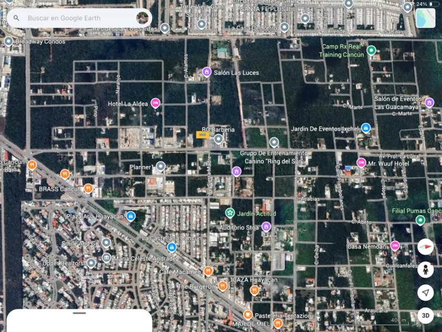This screenshot has height=332, width=442.
Task: Select the Jardín Actitud pin
Action: pyautogui.click(x=230, y=213)
